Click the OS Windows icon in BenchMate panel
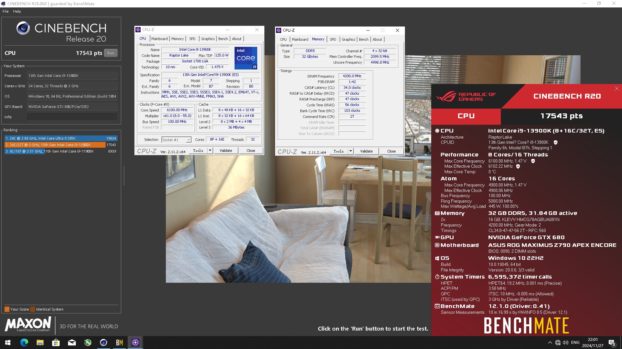 [437, 258]
